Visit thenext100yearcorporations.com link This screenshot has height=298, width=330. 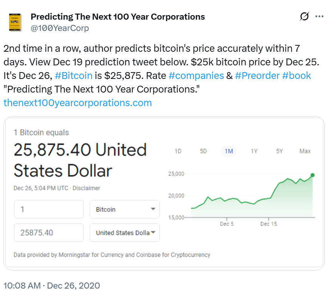(x=77, y=102)
